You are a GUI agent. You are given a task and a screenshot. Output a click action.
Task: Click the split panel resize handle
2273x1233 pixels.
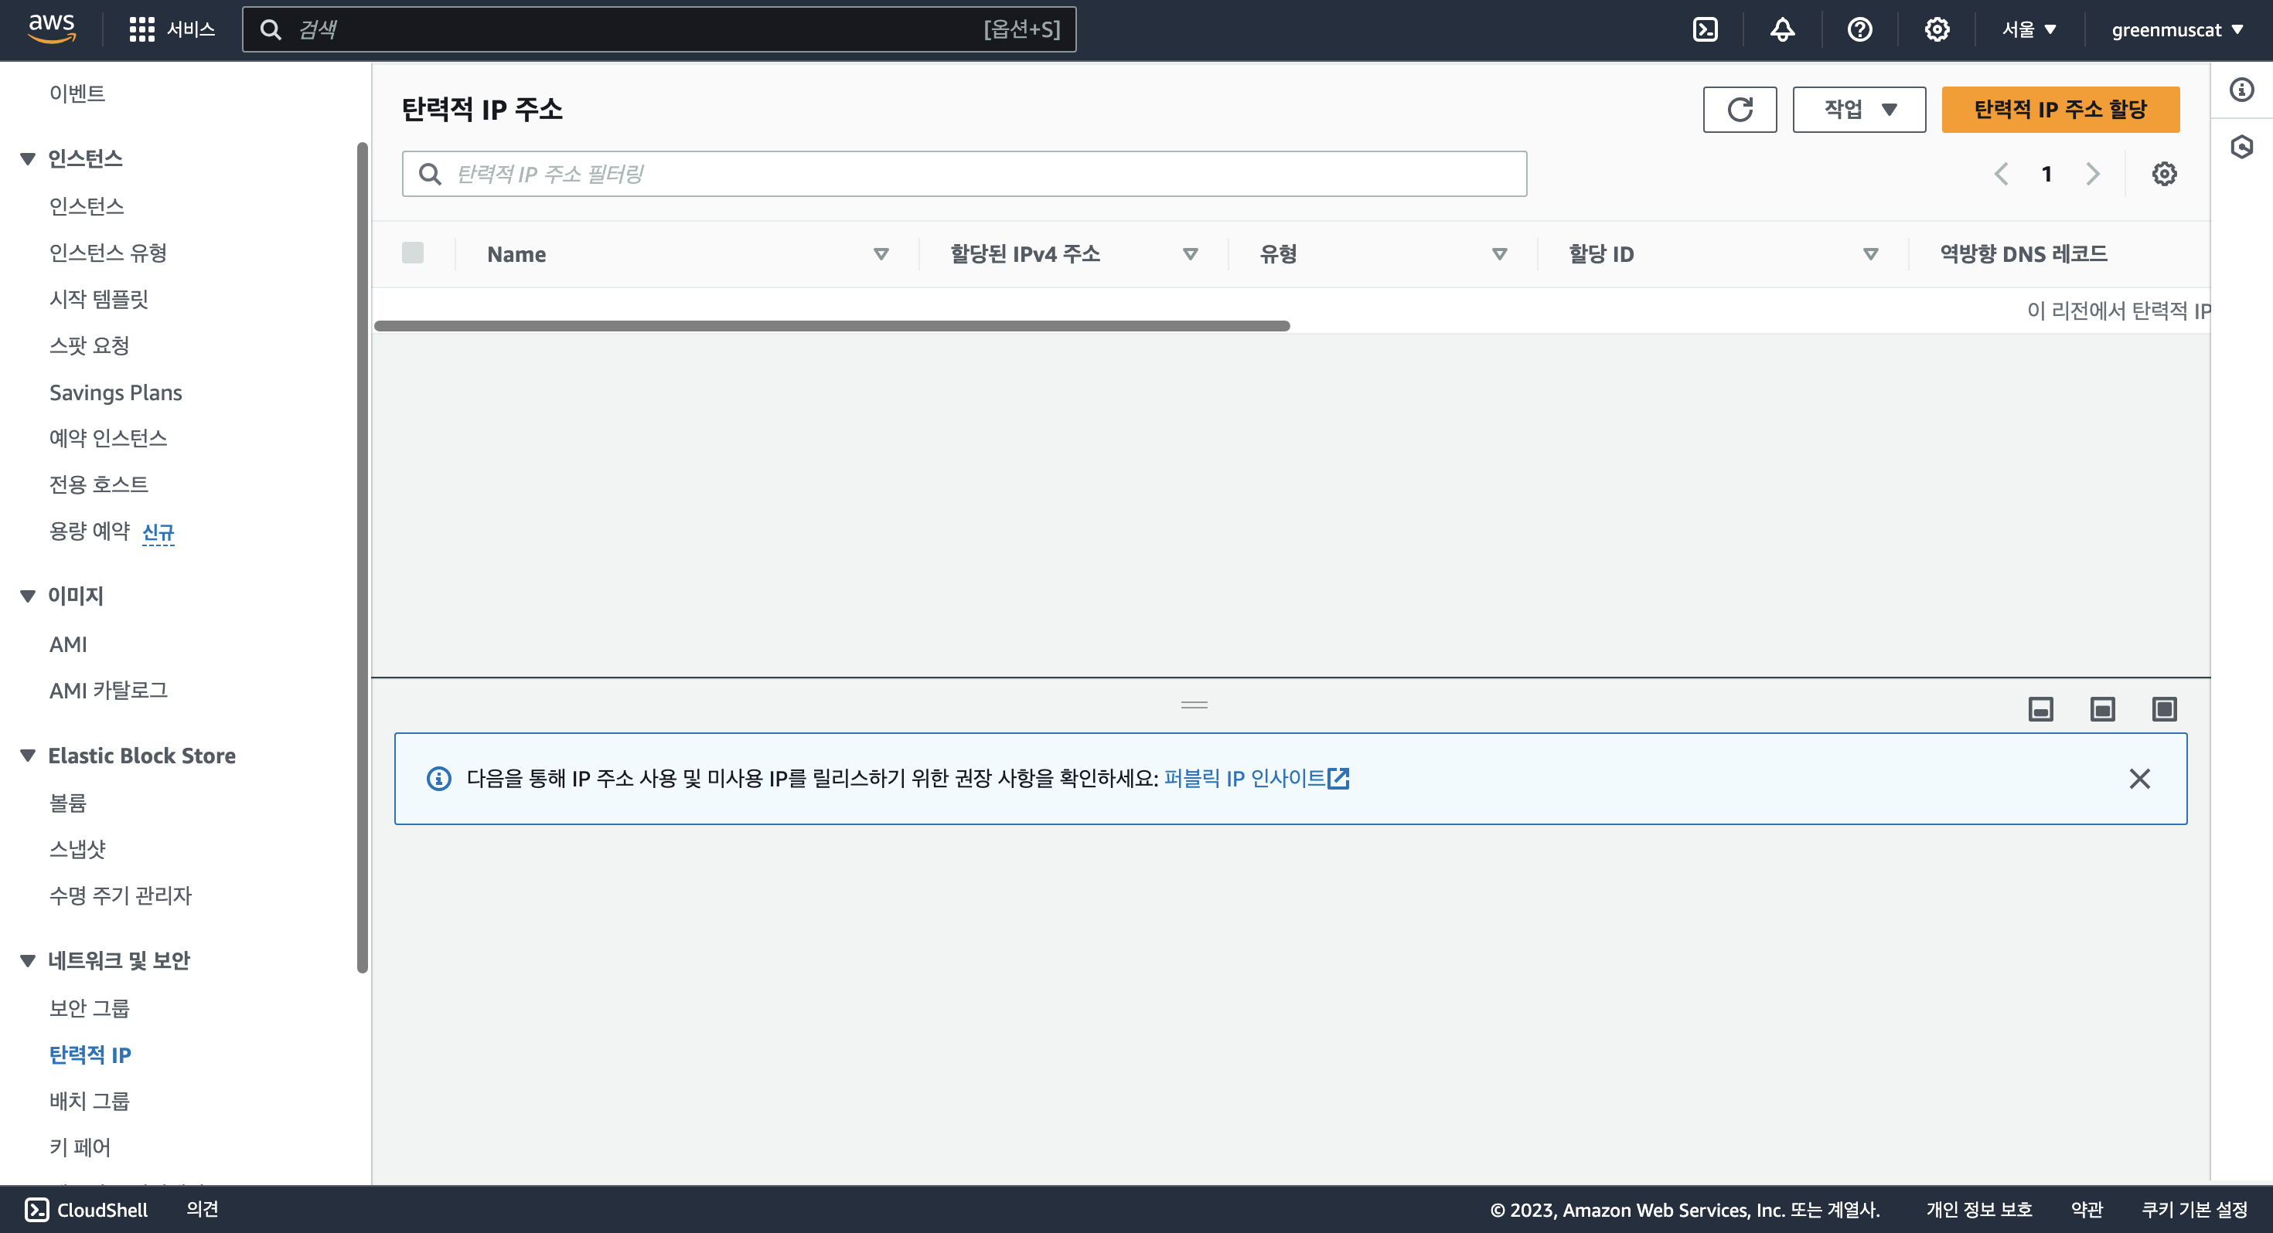point(1193,705)
